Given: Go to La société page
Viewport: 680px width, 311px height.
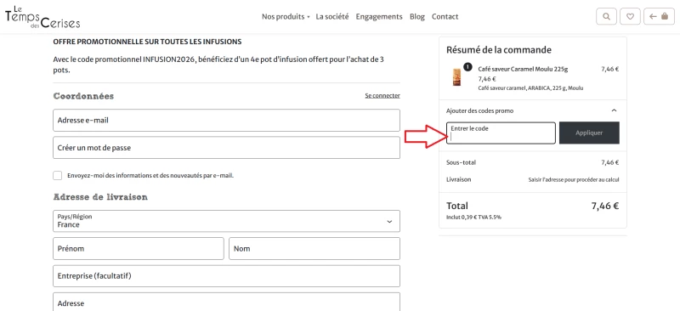Looking at the screenshot, I should click(332, 16).
